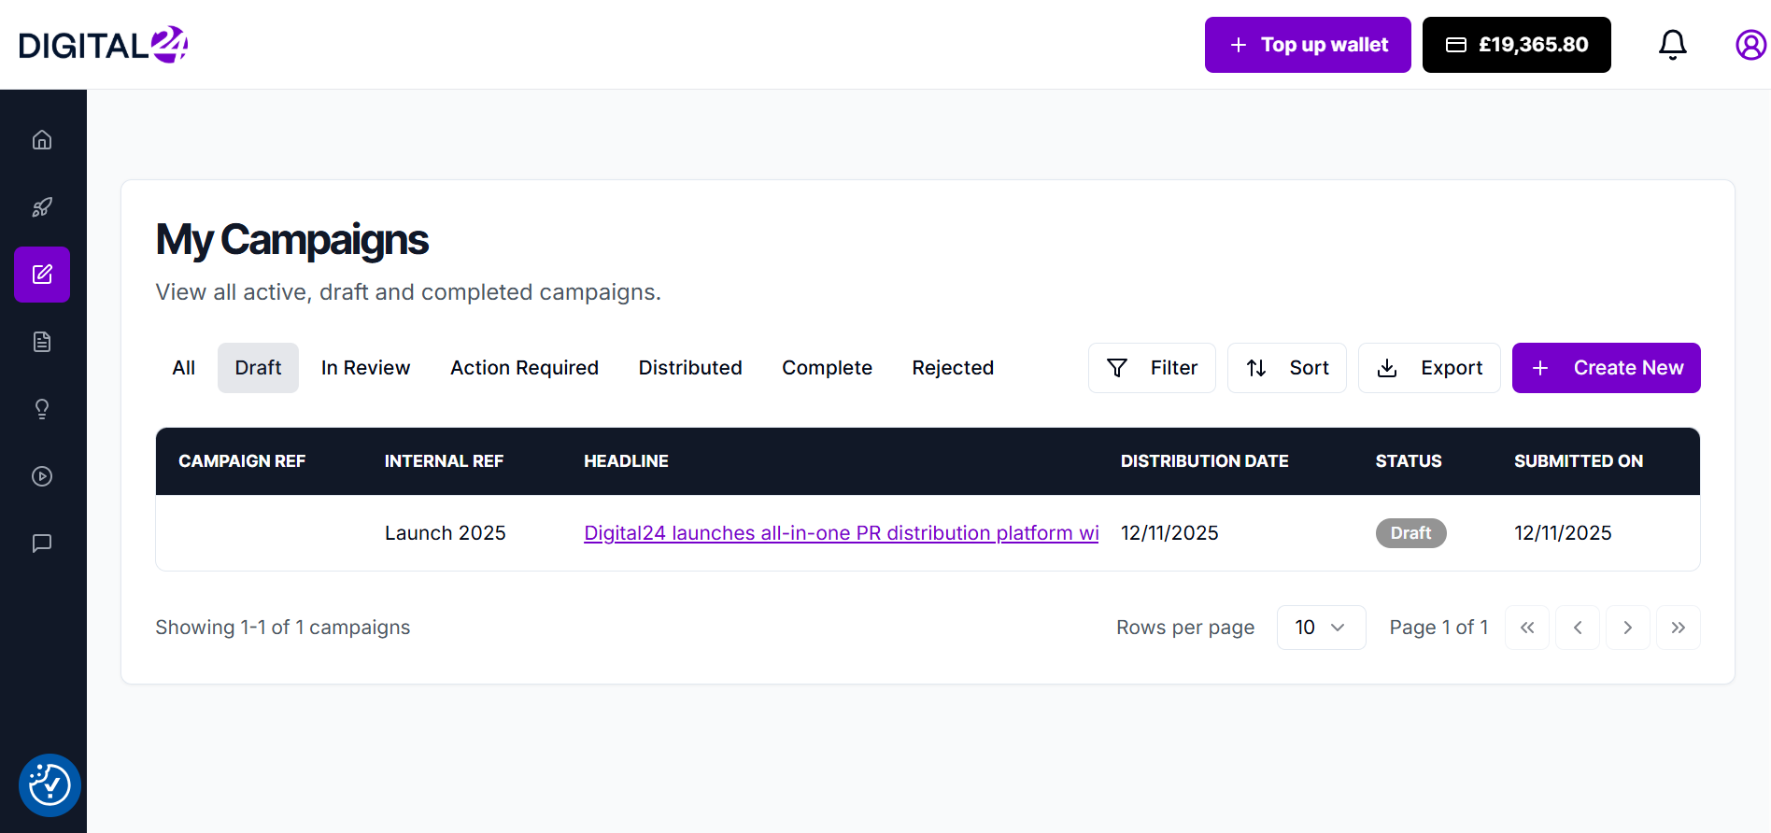Open the Home icon in sidebar
Image resolution: width=1771 pixels, height=833 pixels.
pos(42,140)
